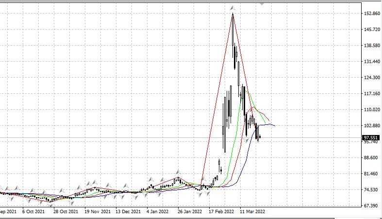Screen dimensions: 382x219
Task: Click the 110.020 price axis value
Action: [372, 110]
